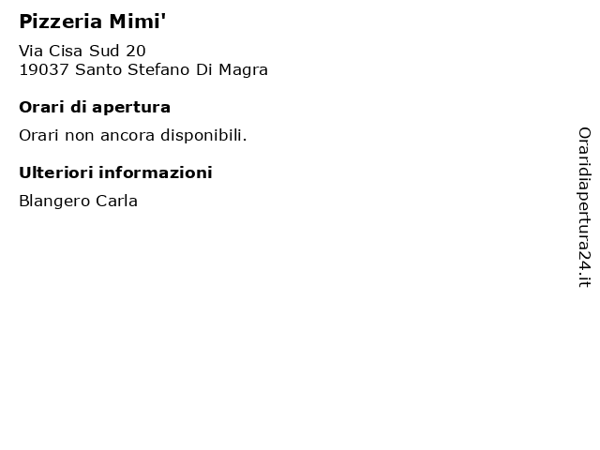The image size is (600, 450).
Task: Click the name Blangero Carla
Action: pyautogui.click(x=78, y=202)
